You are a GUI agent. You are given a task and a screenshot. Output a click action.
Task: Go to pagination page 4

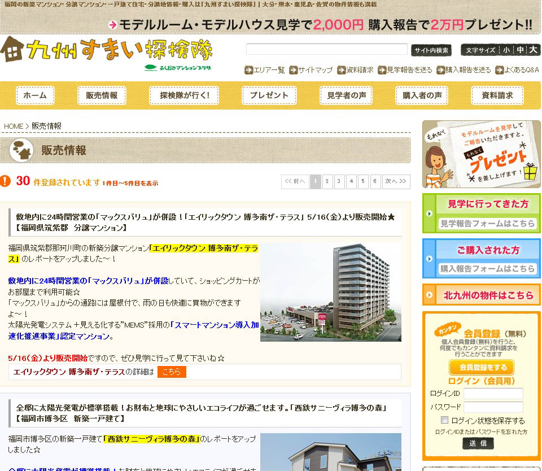351,181
